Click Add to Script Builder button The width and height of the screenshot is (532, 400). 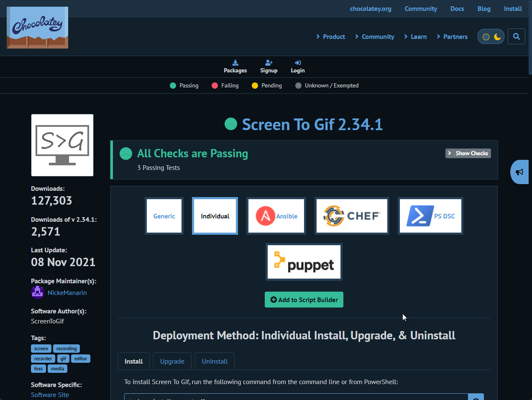tap(304, 300)
